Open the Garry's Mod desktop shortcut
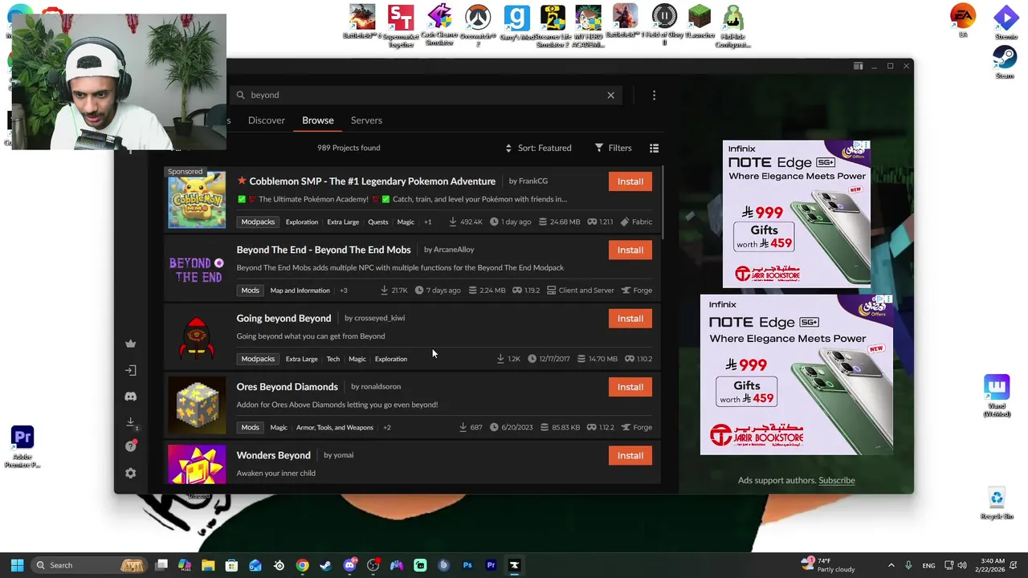This screenshot has height=578, width=1028. [517, 22]
